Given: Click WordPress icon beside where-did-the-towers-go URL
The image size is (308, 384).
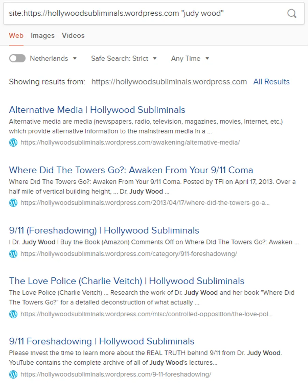Looking at the screenshot, I should (x=13, y=203).
